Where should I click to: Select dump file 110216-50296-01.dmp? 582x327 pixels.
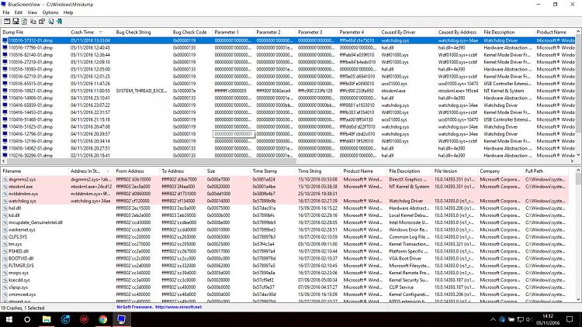point(31,155)
